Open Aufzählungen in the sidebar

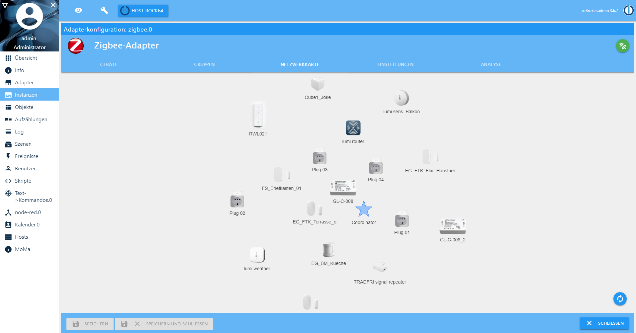[x=29, y=120]
